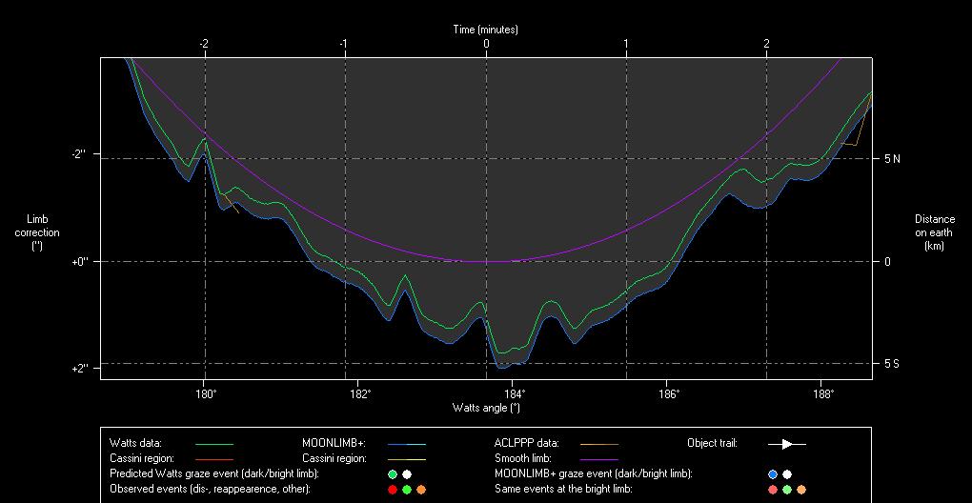This screenshot has width=972, height=503.
Task: Click the 184° Watts angle tick label
Action: point(514,393)
